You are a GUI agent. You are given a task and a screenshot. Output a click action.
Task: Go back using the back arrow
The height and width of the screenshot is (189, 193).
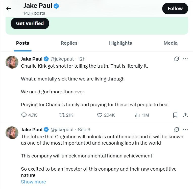(9, 9)
